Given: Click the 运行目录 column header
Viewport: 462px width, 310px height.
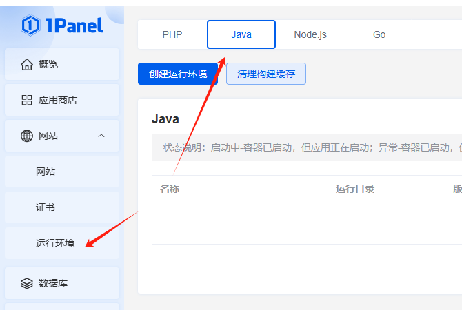Looking at the screenshot, I should click(x=355, y=189).
